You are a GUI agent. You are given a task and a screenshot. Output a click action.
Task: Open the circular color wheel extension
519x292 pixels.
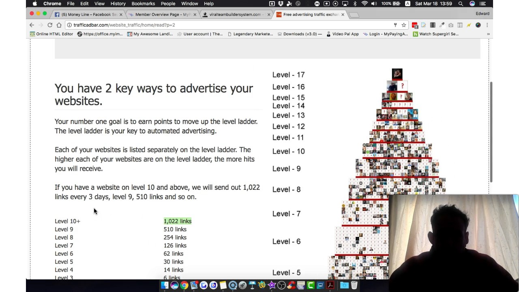coord(478,25)
